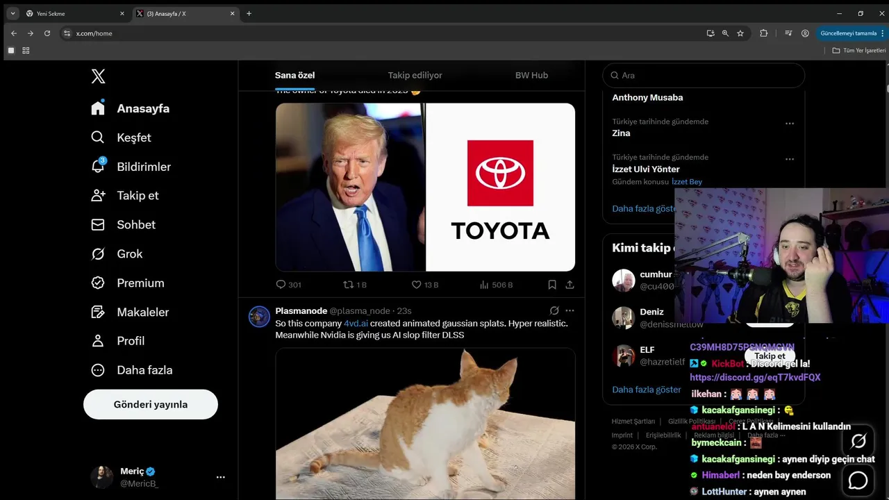Like the Toyota post (13 B)
This screenshot has height=500, width=889.
point(425,285)
